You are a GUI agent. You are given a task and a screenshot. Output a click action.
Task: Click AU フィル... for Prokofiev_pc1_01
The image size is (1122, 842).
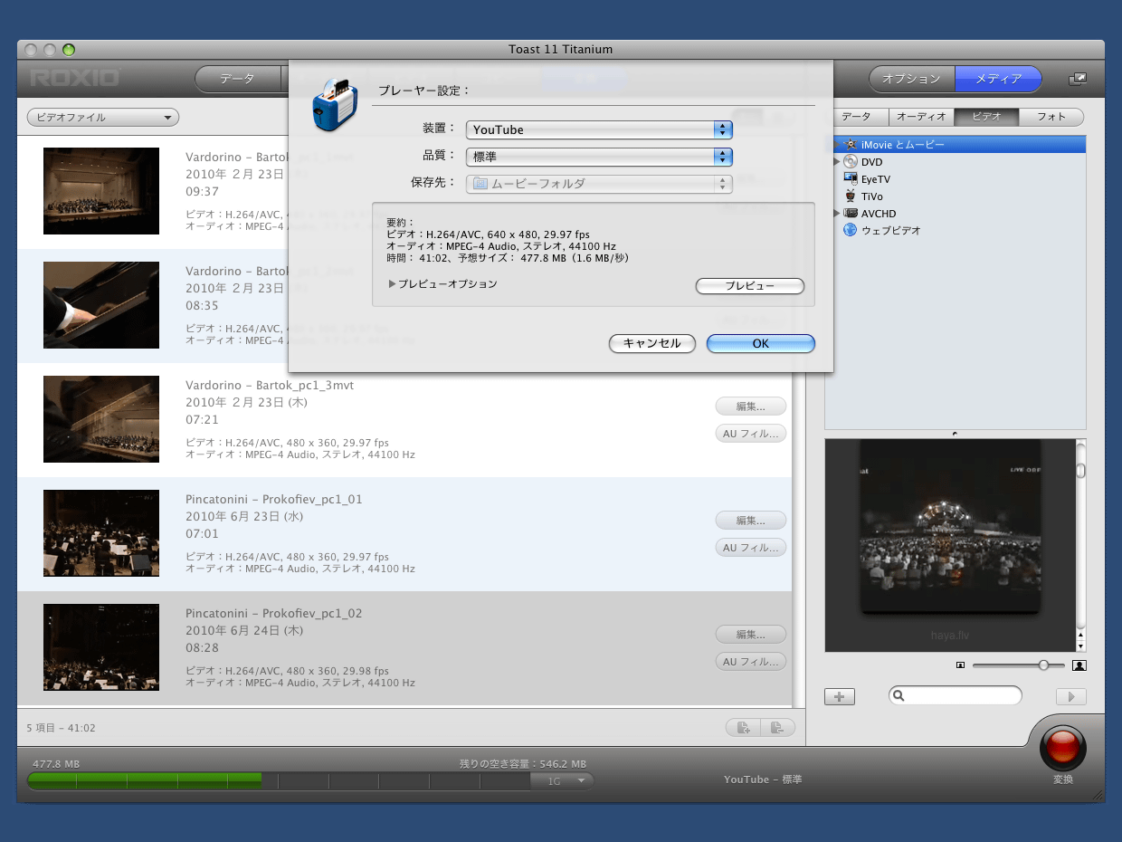click(751, 548)
